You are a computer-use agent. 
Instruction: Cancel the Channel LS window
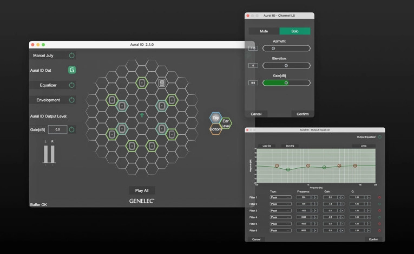pyautogui.click(x=256, y=114)
